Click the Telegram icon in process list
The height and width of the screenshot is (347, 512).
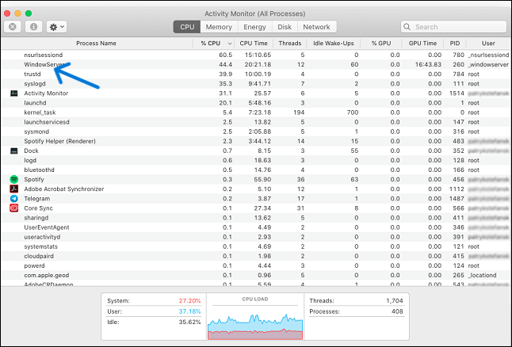point(14,199)
